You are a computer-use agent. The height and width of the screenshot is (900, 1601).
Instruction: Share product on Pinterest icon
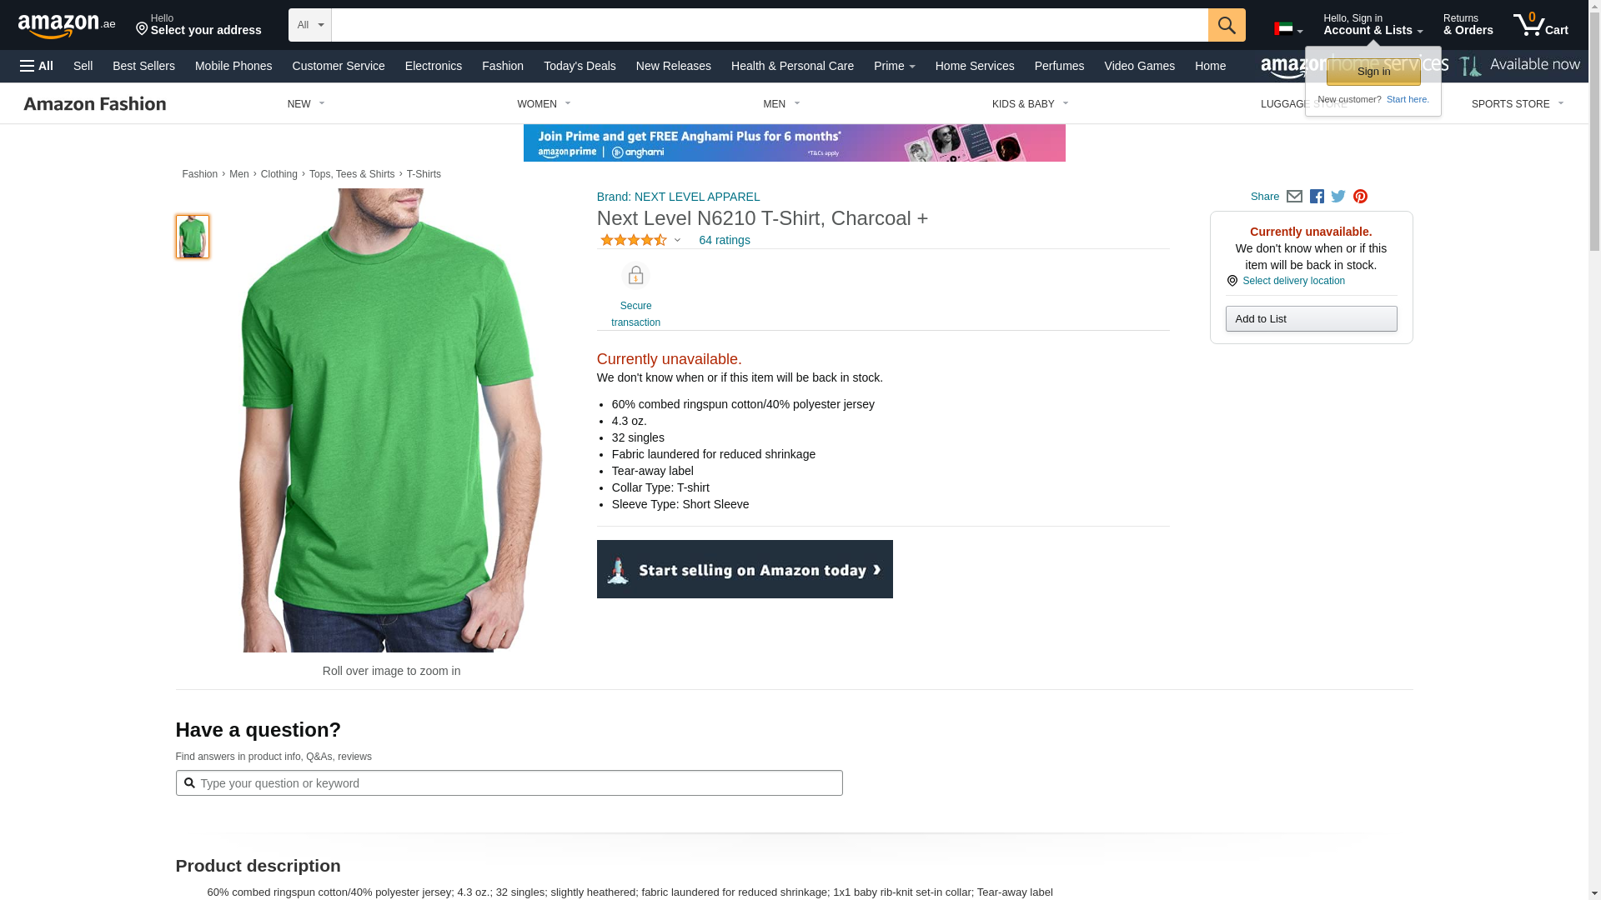pos(1360,197)
